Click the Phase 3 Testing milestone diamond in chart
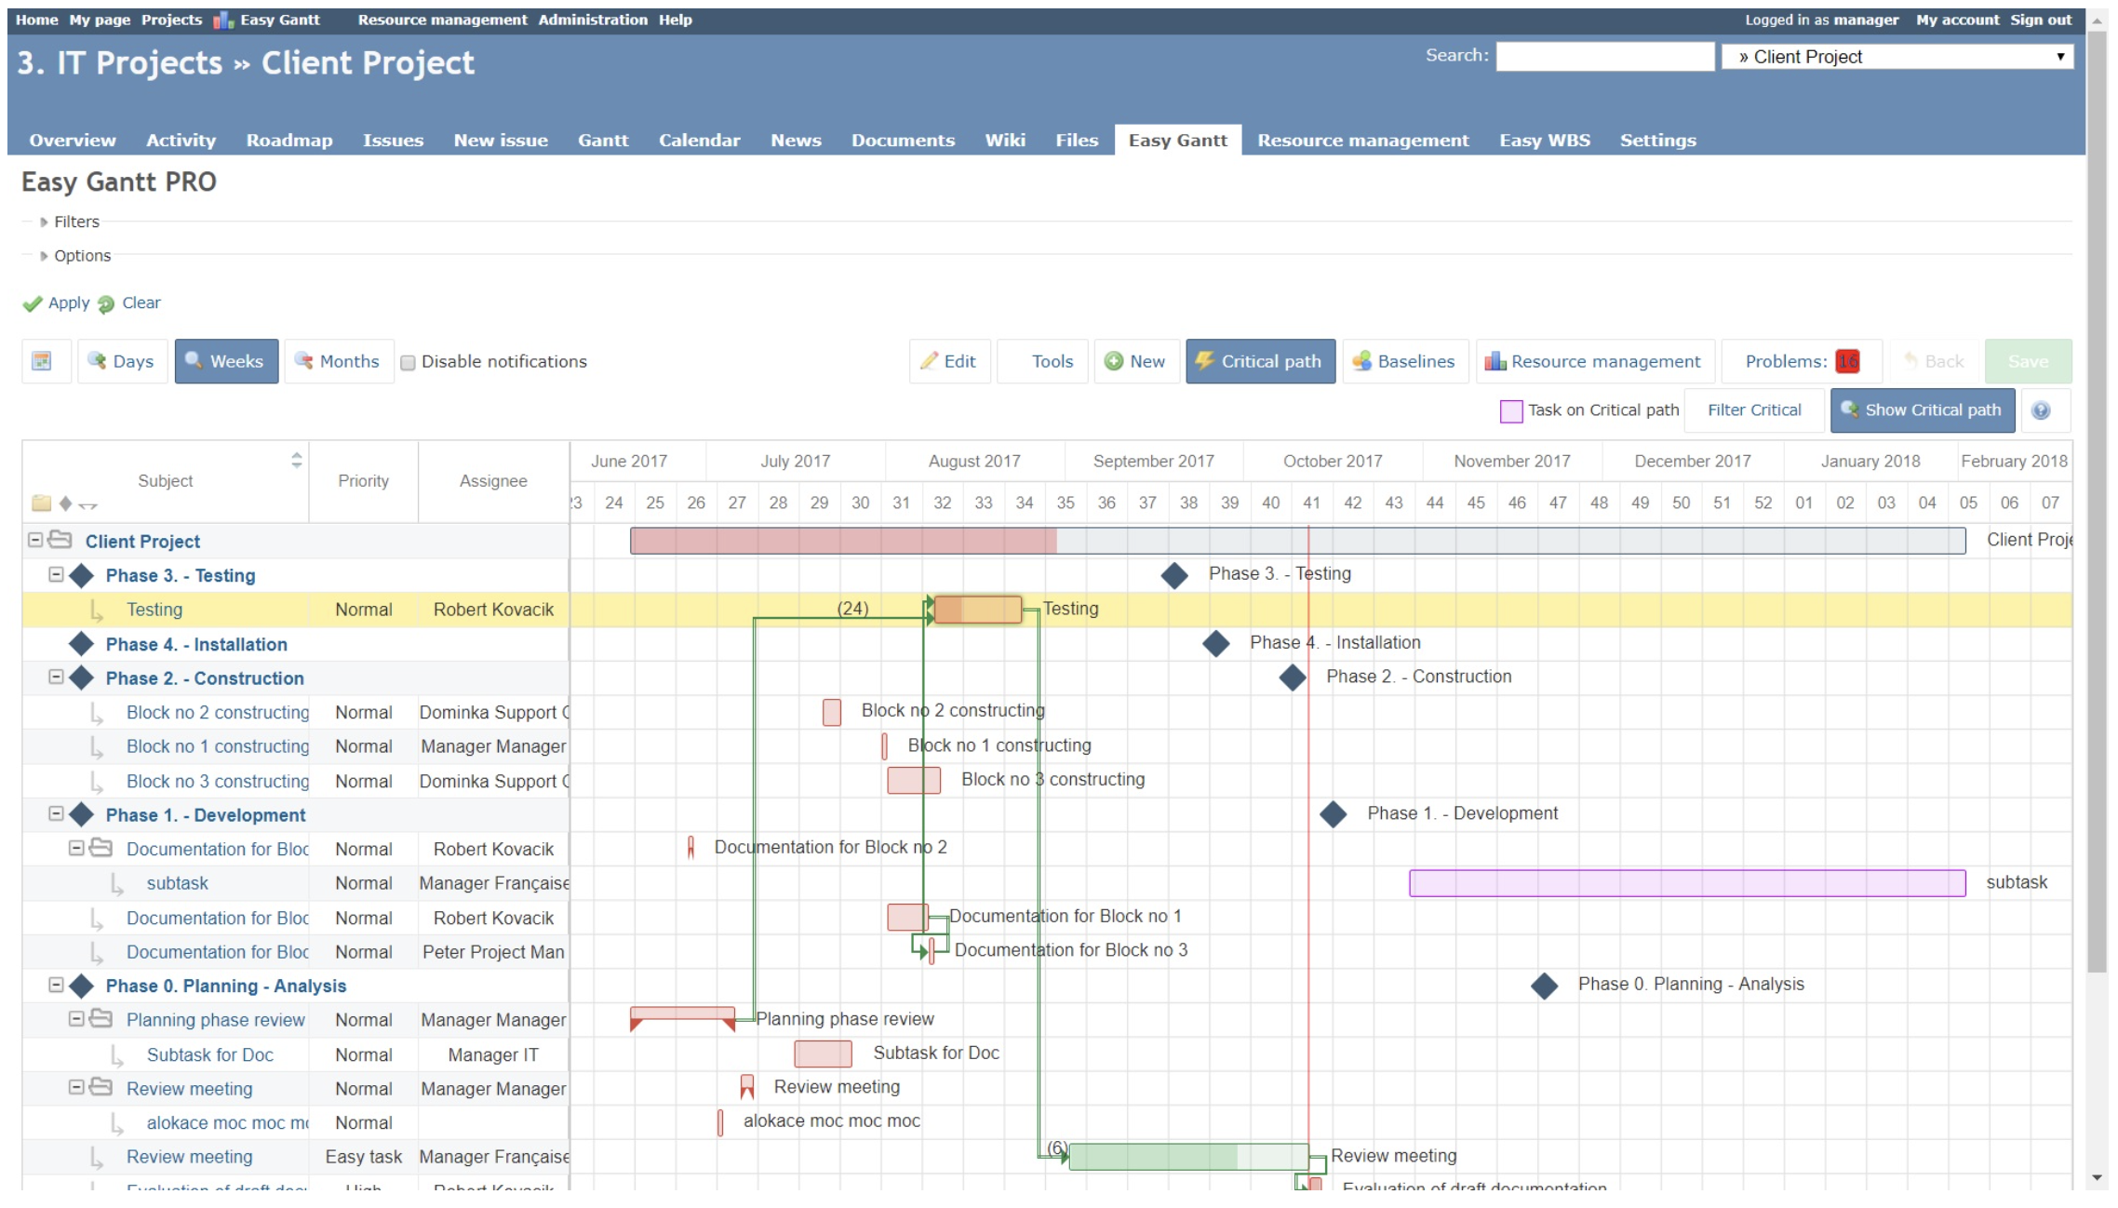Screen dimensions: 2118x1208 coord(1174,575)
